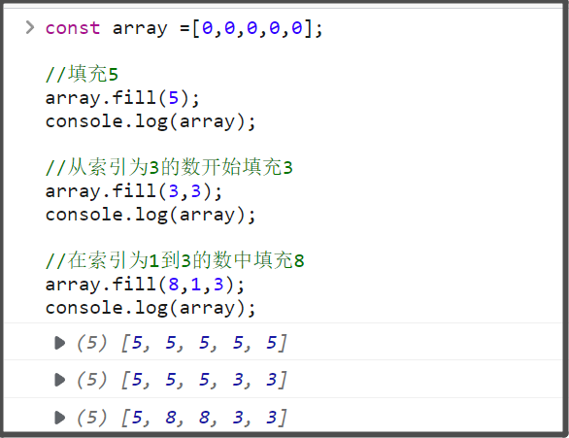Click the comment '//填充5'
Screen dimensions: 569x438
pyautogui.click(x=82, y=74)
